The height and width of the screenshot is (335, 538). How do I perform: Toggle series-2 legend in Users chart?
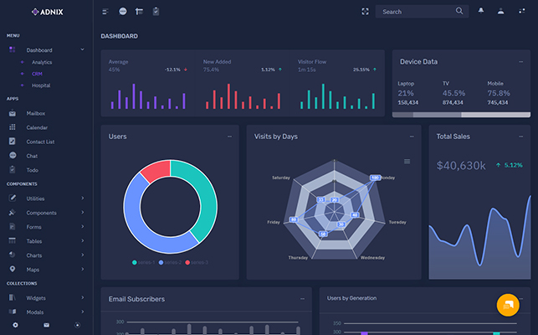[x=170, y=262]
